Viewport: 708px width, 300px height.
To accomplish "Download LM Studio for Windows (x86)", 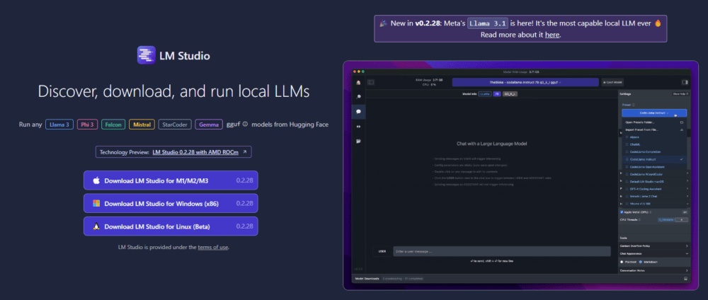I will (x=171, y=204).
